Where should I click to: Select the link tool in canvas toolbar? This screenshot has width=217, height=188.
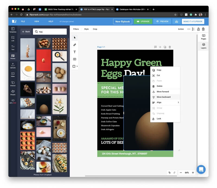[75, 45]
